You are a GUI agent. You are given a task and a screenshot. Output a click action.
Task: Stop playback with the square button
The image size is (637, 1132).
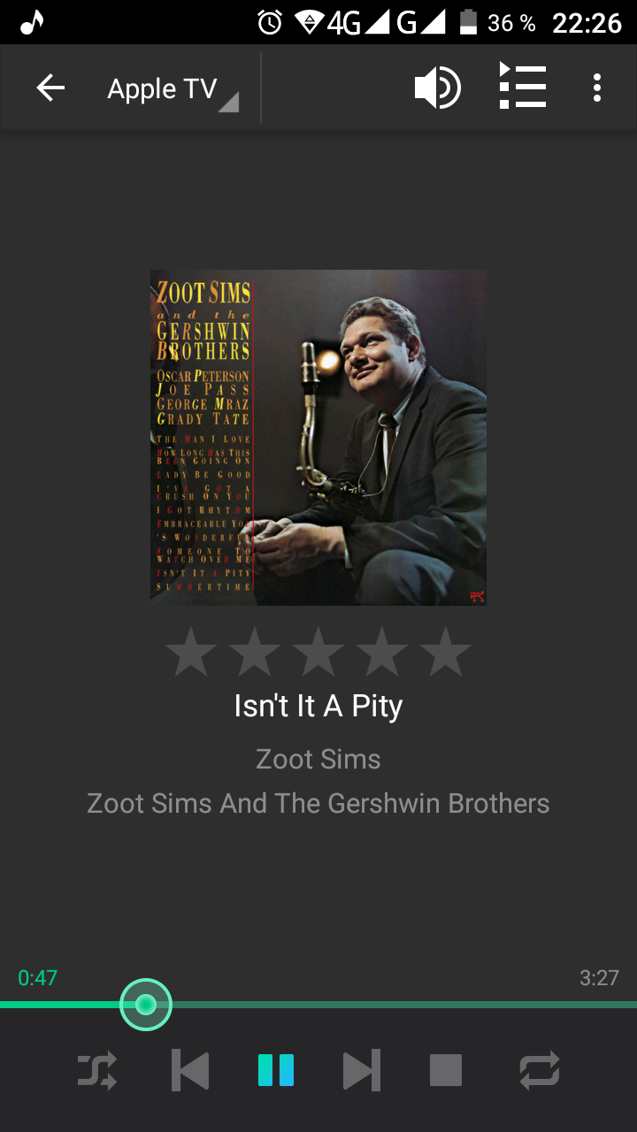(x=446, y=1070)
